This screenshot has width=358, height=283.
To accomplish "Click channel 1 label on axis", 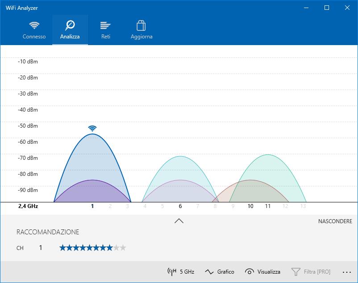I will (x=92, y=206).
